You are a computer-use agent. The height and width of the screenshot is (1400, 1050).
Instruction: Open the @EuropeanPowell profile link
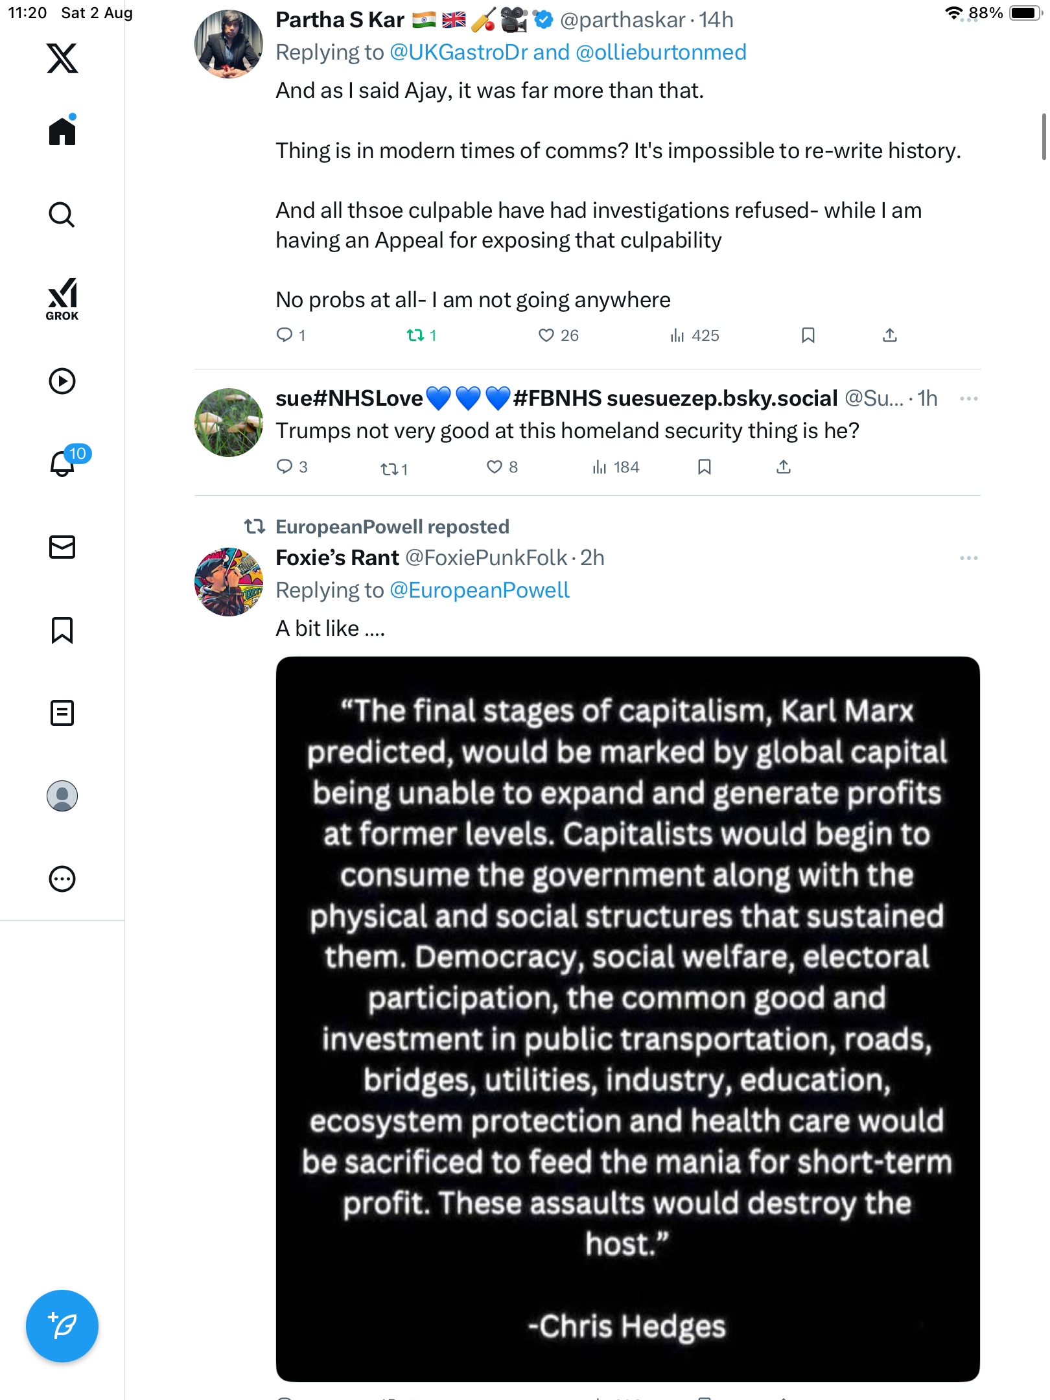pyautogui.click(x=480, y=590)
